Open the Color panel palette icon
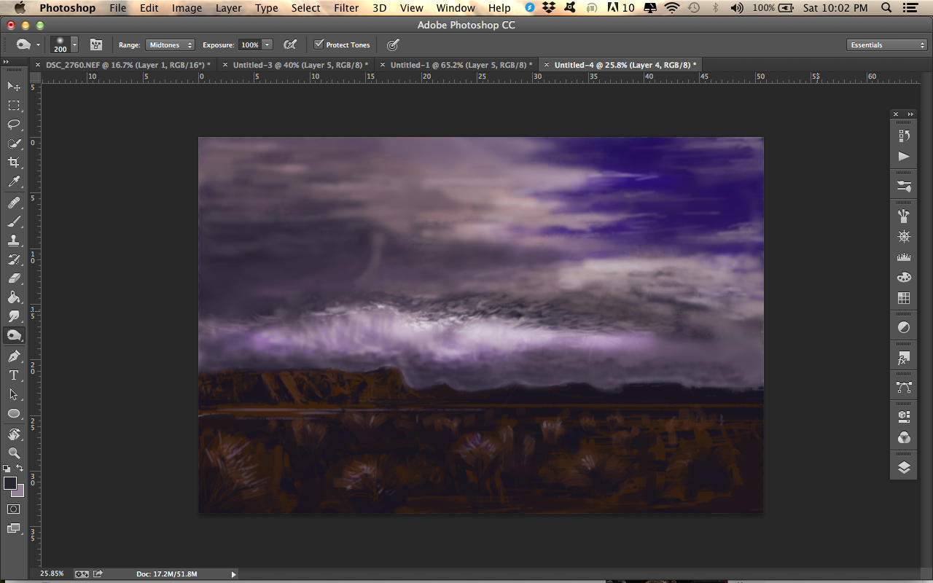The image size is (933, 583). 904,278
